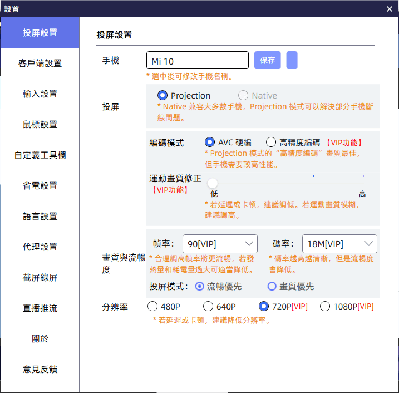Switch to 輸入設置 tab
The width and height of the screenshot is (399, 393).
pyautogui.click(x=40, y=94)
